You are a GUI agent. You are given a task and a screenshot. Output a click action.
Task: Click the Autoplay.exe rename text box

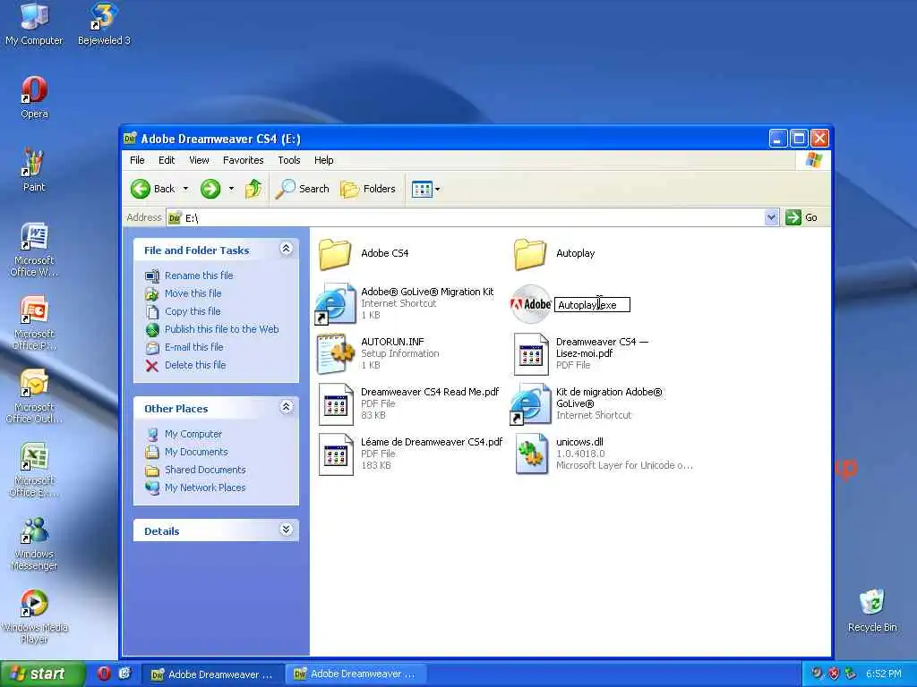click(x=592, y=305)
